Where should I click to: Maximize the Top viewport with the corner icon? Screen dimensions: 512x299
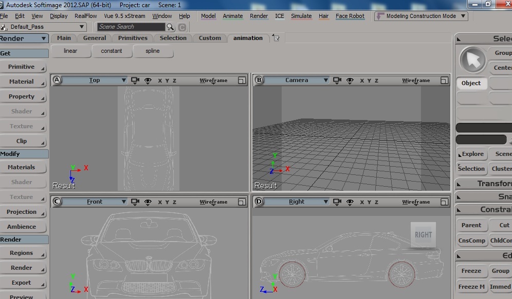242,81
